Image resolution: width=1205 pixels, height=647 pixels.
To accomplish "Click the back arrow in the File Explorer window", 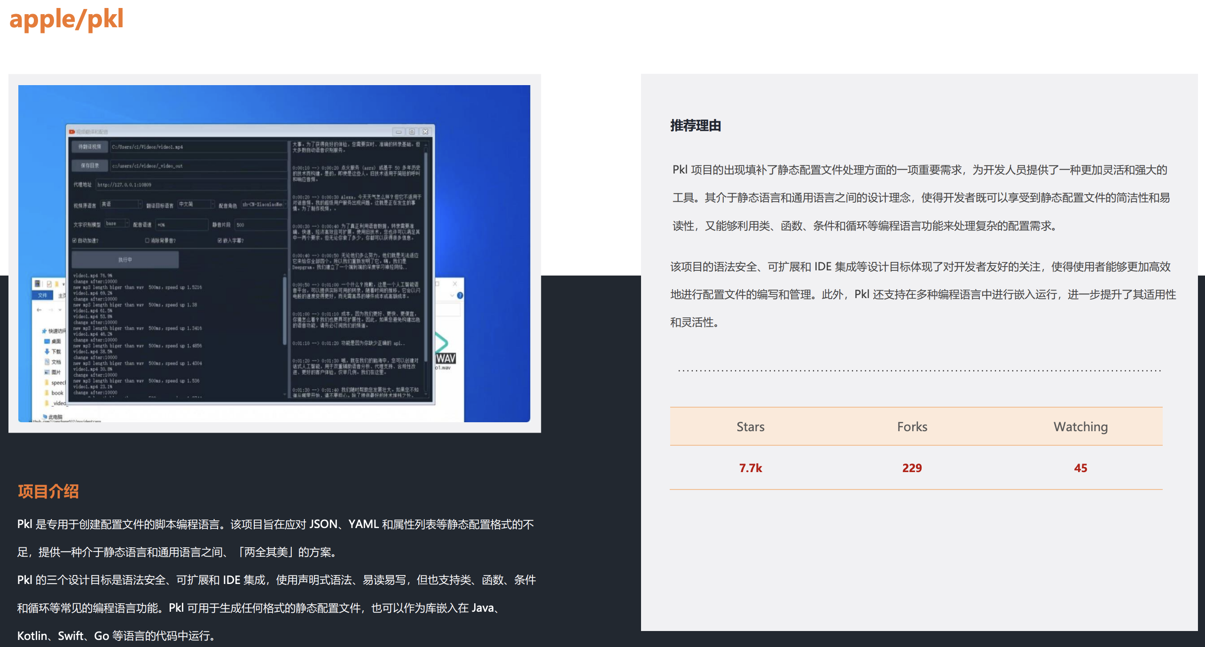I will (39, 310).
